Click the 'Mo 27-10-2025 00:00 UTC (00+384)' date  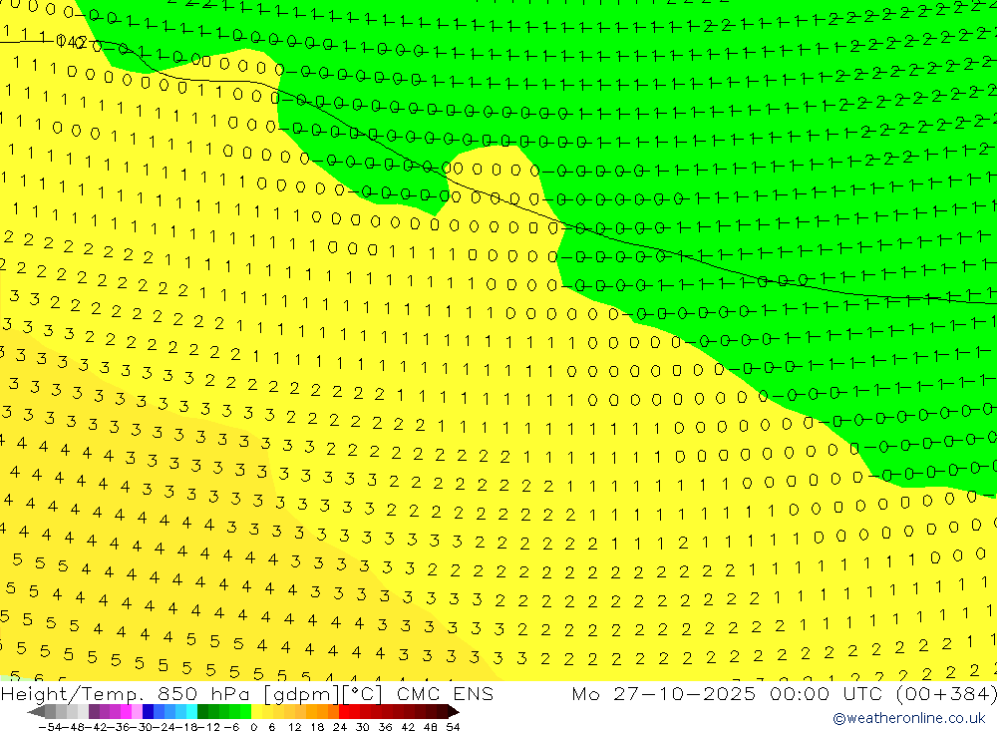coord(784,693)
